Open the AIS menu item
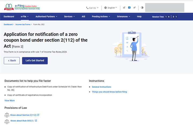This screenshot has width=193, height=126. [x=83, y=17]
